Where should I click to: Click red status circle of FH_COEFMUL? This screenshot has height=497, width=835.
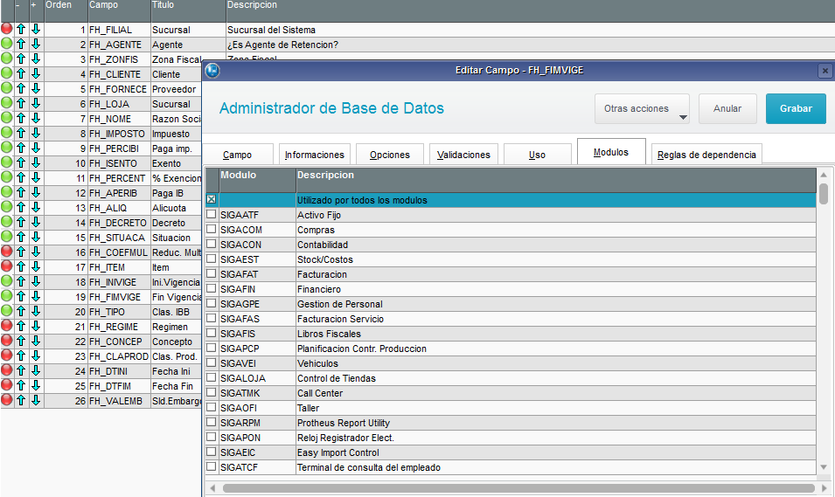(x=6, y=252)
